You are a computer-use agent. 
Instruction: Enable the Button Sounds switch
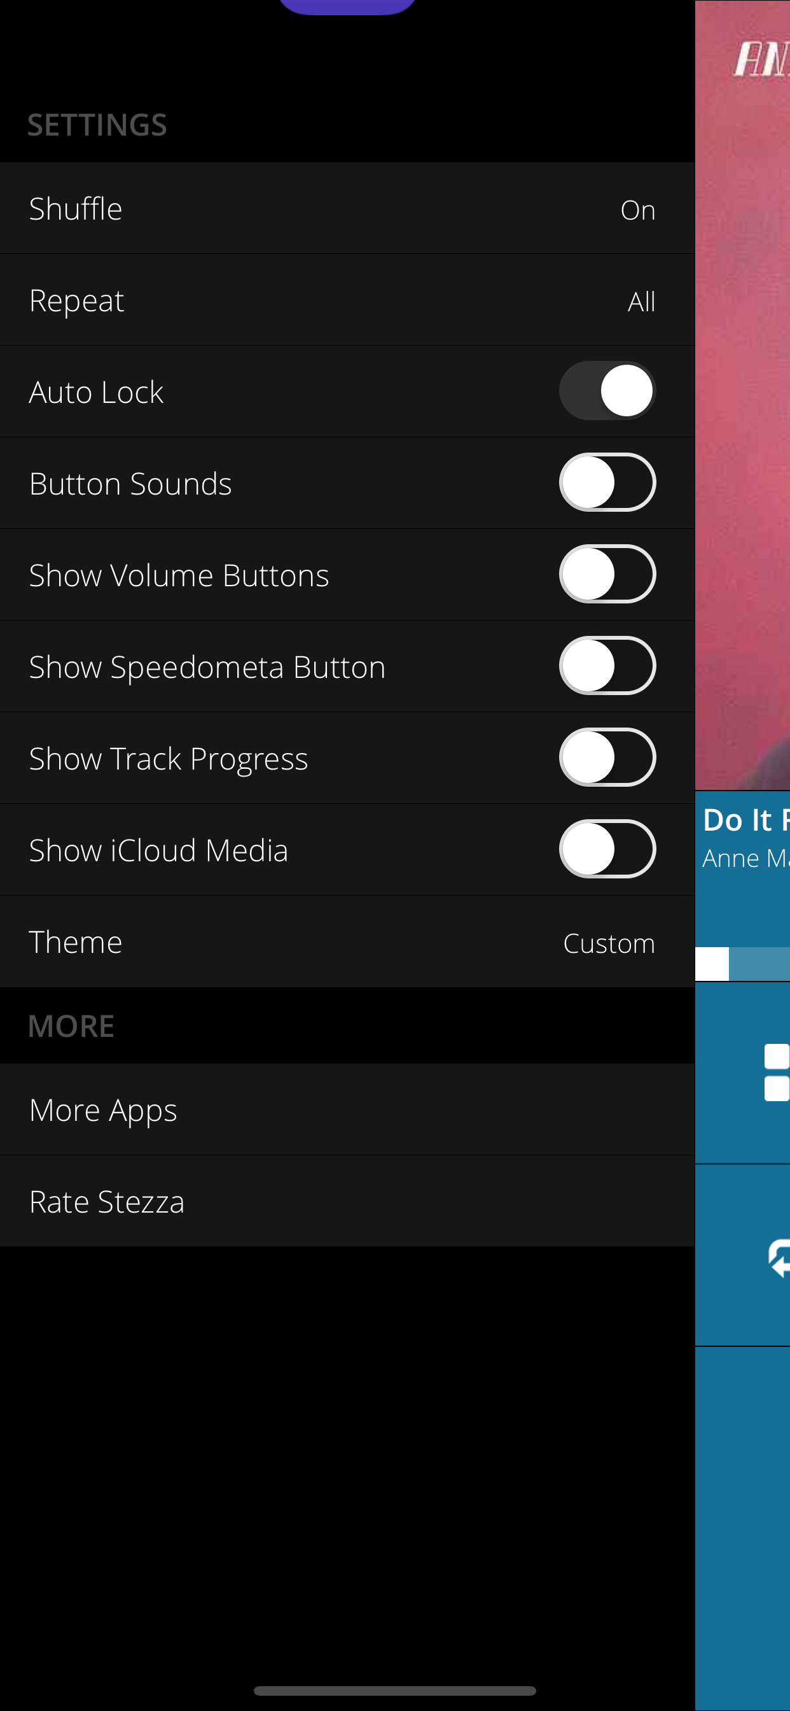[x=607, y=483]
